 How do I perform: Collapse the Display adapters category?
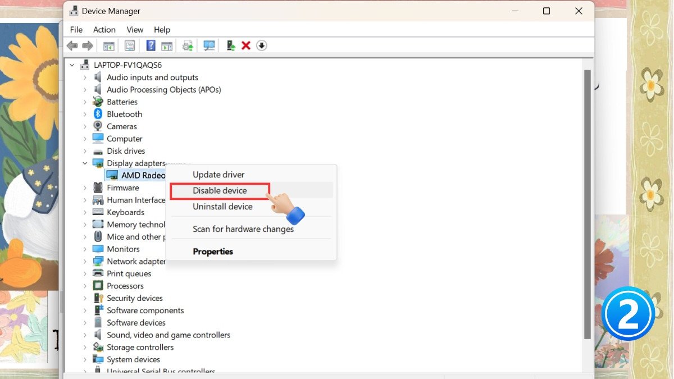point(85,163)
